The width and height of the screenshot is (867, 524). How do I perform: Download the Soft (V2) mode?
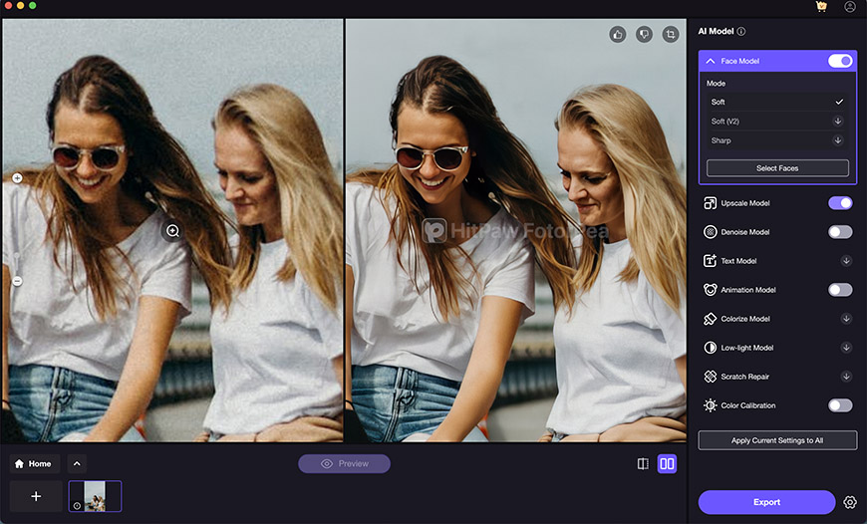tap(838, 122)
